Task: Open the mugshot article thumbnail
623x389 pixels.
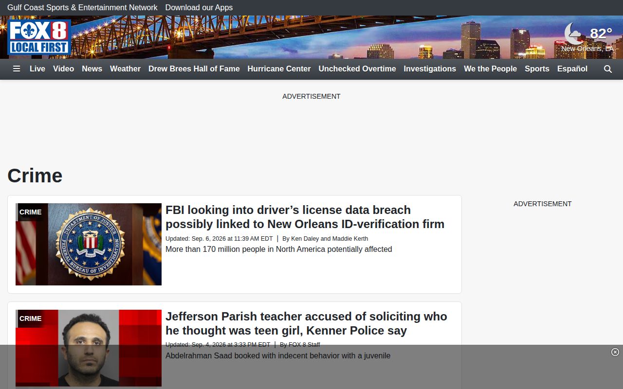Action: pos(89,348)
